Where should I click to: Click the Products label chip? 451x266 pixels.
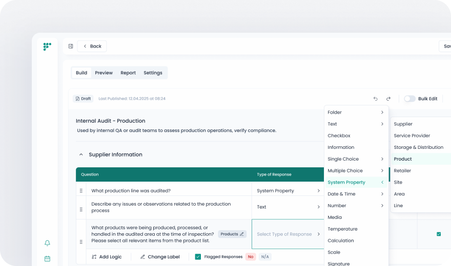pyautogui.click(x=232, y=234)
